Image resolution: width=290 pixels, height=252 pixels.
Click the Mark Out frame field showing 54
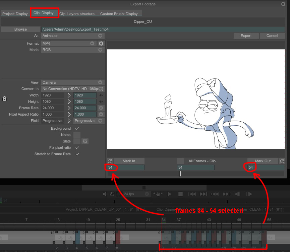(266, 168)
